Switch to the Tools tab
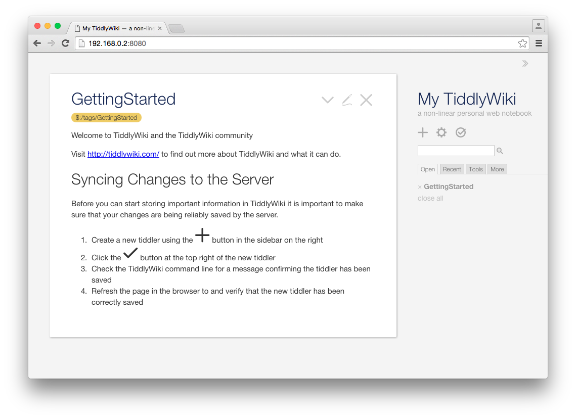This screenshot has height=419, width=576. pos(476,169)
